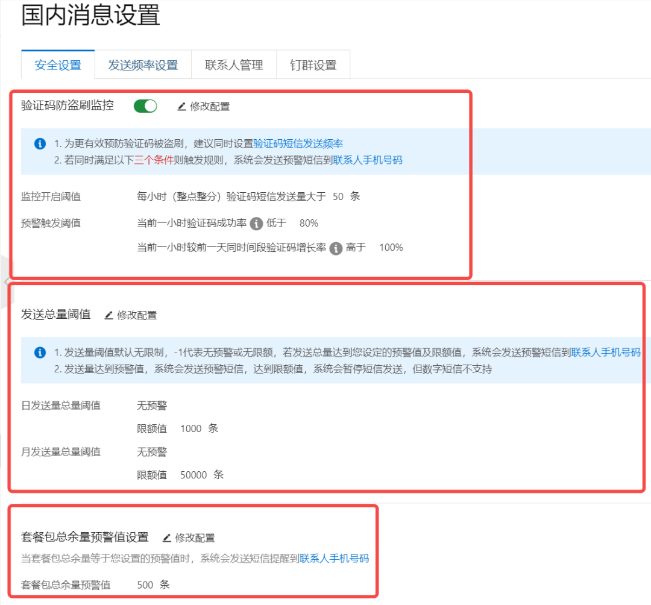651x605 pixels.
Task: Click the blue info icon in the 验证码 notice
Action: [40, 143]
